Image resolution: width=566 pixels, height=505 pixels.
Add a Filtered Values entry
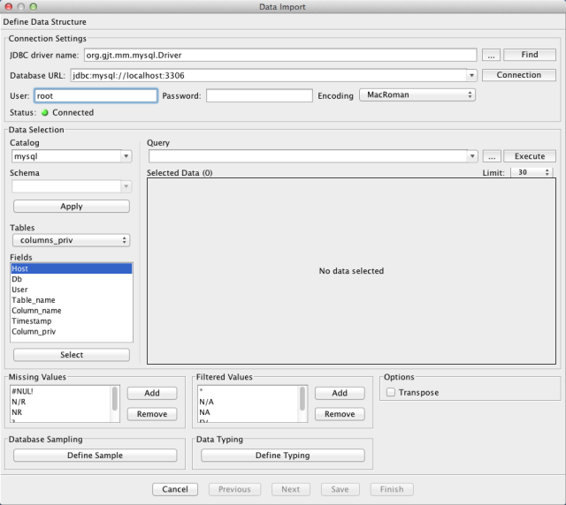click(340, 393)
